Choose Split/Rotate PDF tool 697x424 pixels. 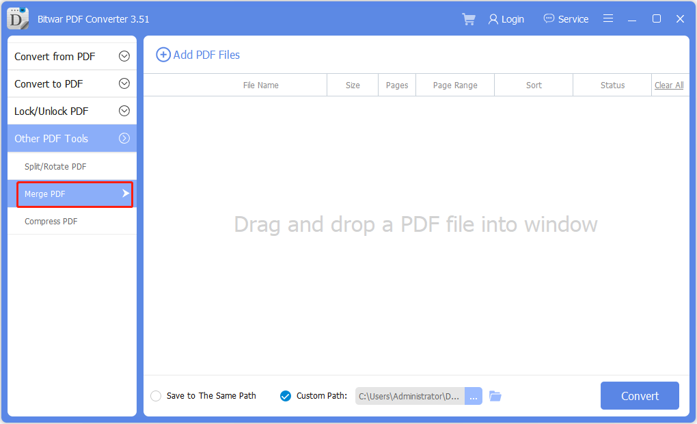pyautogui.click(x=55, y=167)
